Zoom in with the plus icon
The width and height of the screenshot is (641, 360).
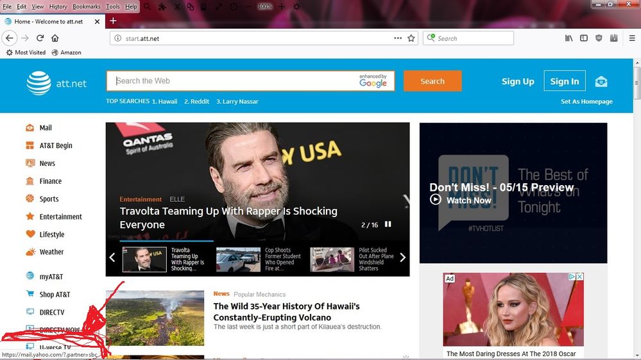pyautogui.click(x=282, y=6)
